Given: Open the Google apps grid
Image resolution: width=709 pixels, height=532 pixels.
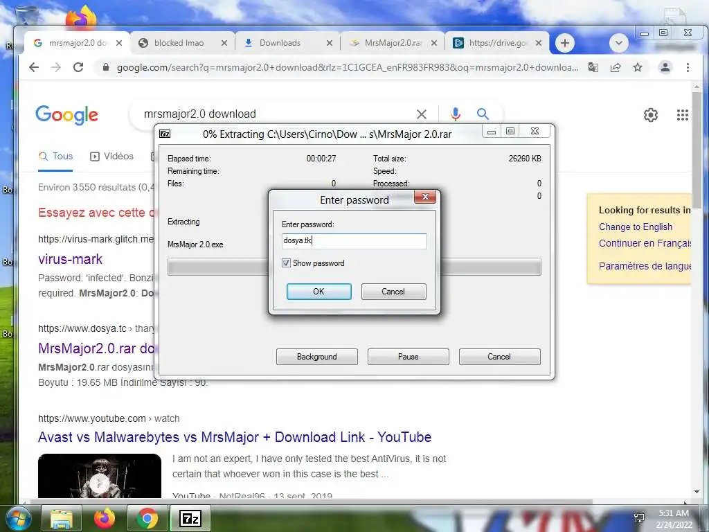Looking at the screenshot, I should (682, 115).
